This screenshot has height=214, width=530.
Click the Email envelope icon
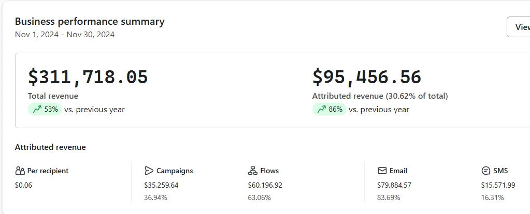(382, 171)
